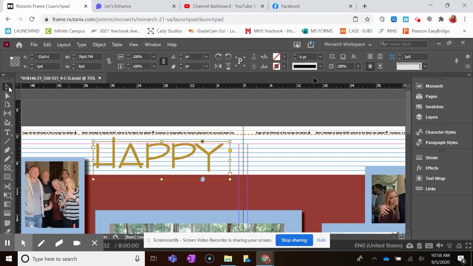Image resolution: width=473 pixels, height=266 pixels.
Task: Select the Scissors tool
Action: point(7,186)
